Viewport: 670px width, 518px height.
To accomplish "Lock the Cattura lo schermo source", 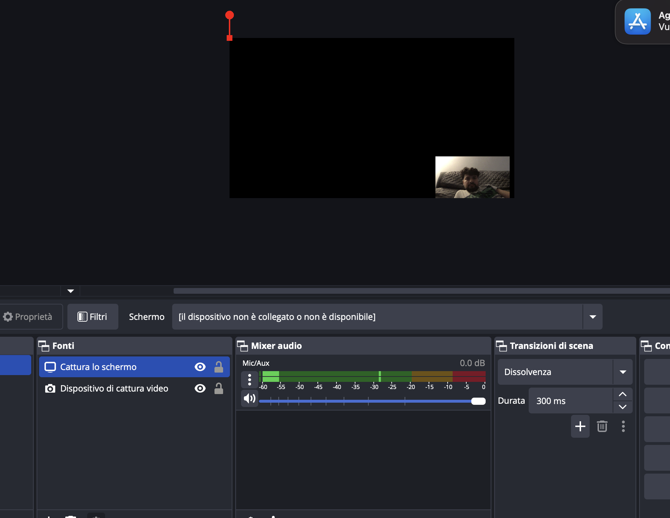I will point(219,367).
